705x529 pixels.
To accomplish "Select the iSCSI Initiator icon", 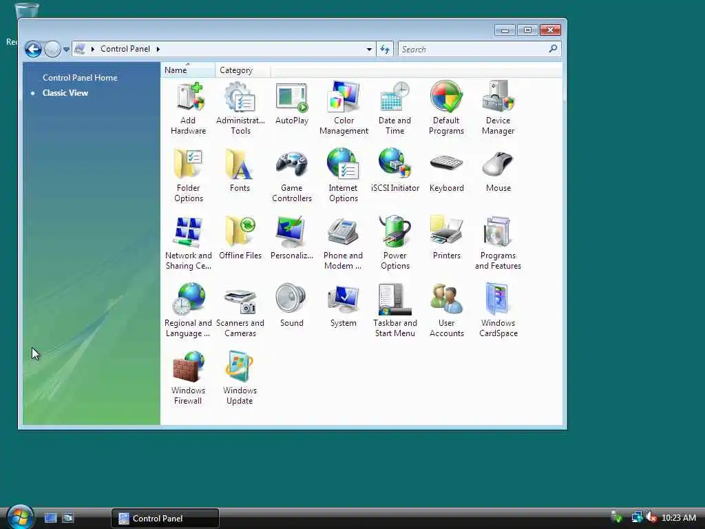I will tap(395, 171).
